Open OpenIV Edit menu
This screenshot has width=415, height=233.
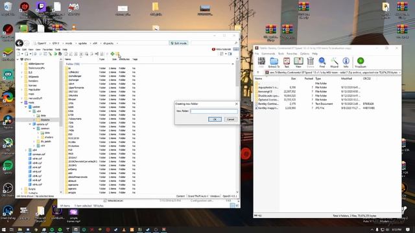click(25, 49)
